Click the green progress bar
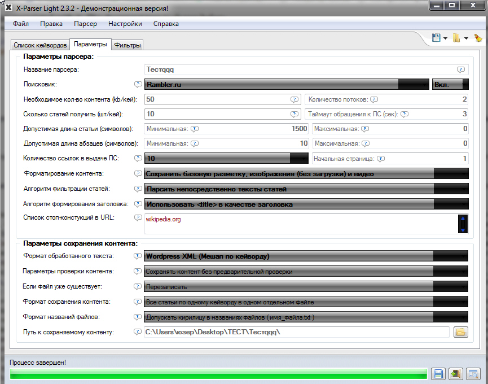The image size is (488, 384). point(218,374)
